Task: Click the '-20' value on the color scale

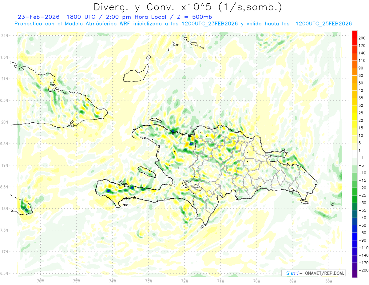Action: tap(362, 188)
